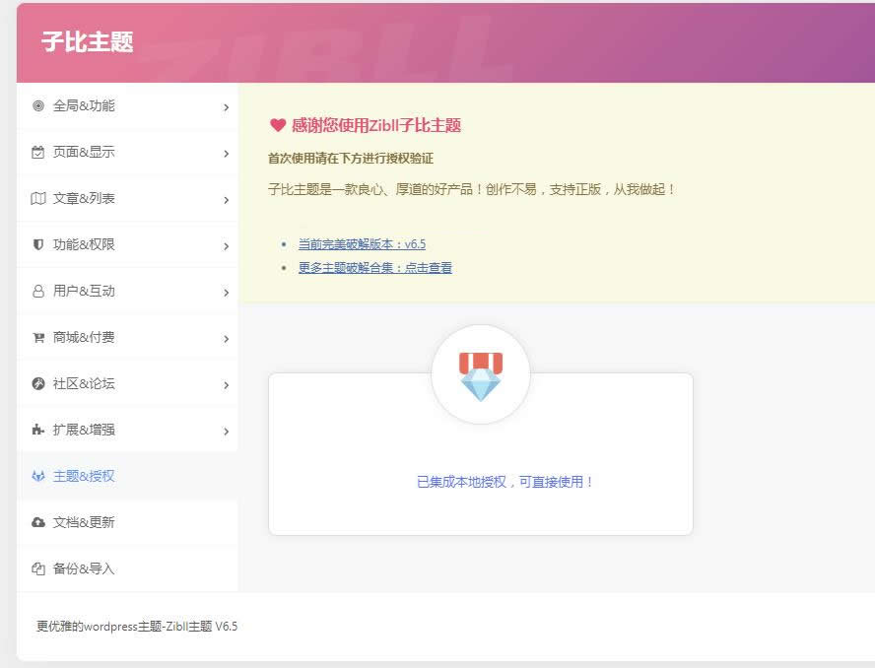875x668 pixels.
Task: Click the pink heart icon
Action: click(277, 125)
